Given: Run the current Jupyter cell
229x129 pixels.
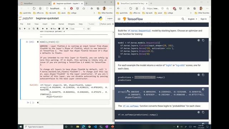Looking at the screenshot, I should 53,29.
